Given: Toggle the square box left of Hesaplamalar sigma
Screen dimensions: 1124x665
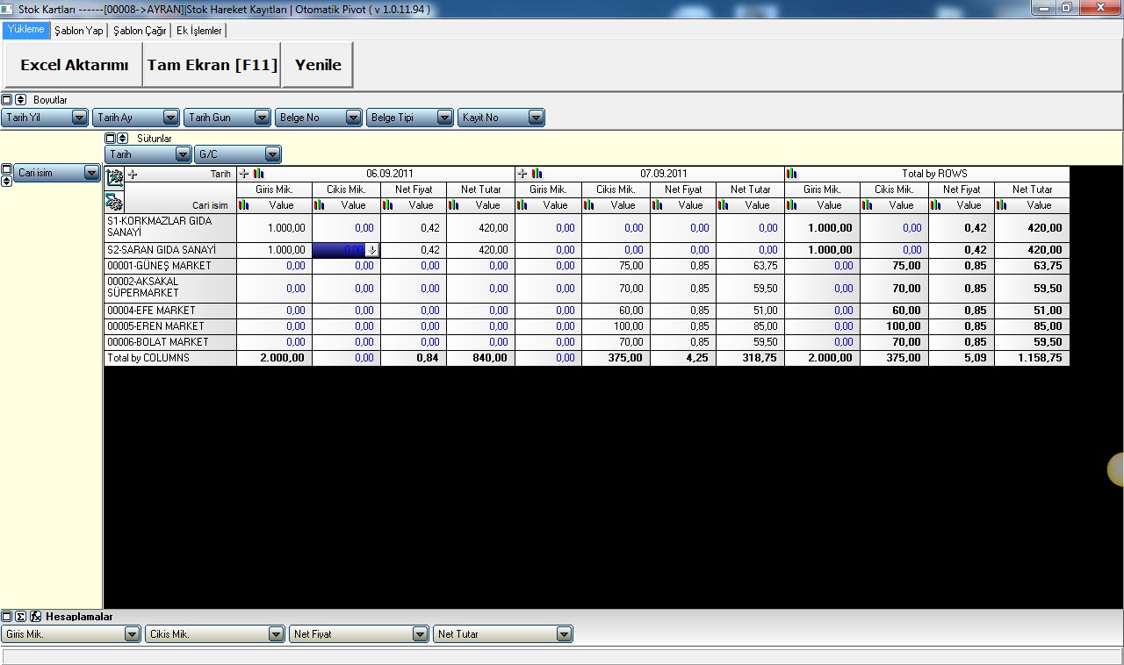Looking at the screenshot, I should [x=7, y=617].
